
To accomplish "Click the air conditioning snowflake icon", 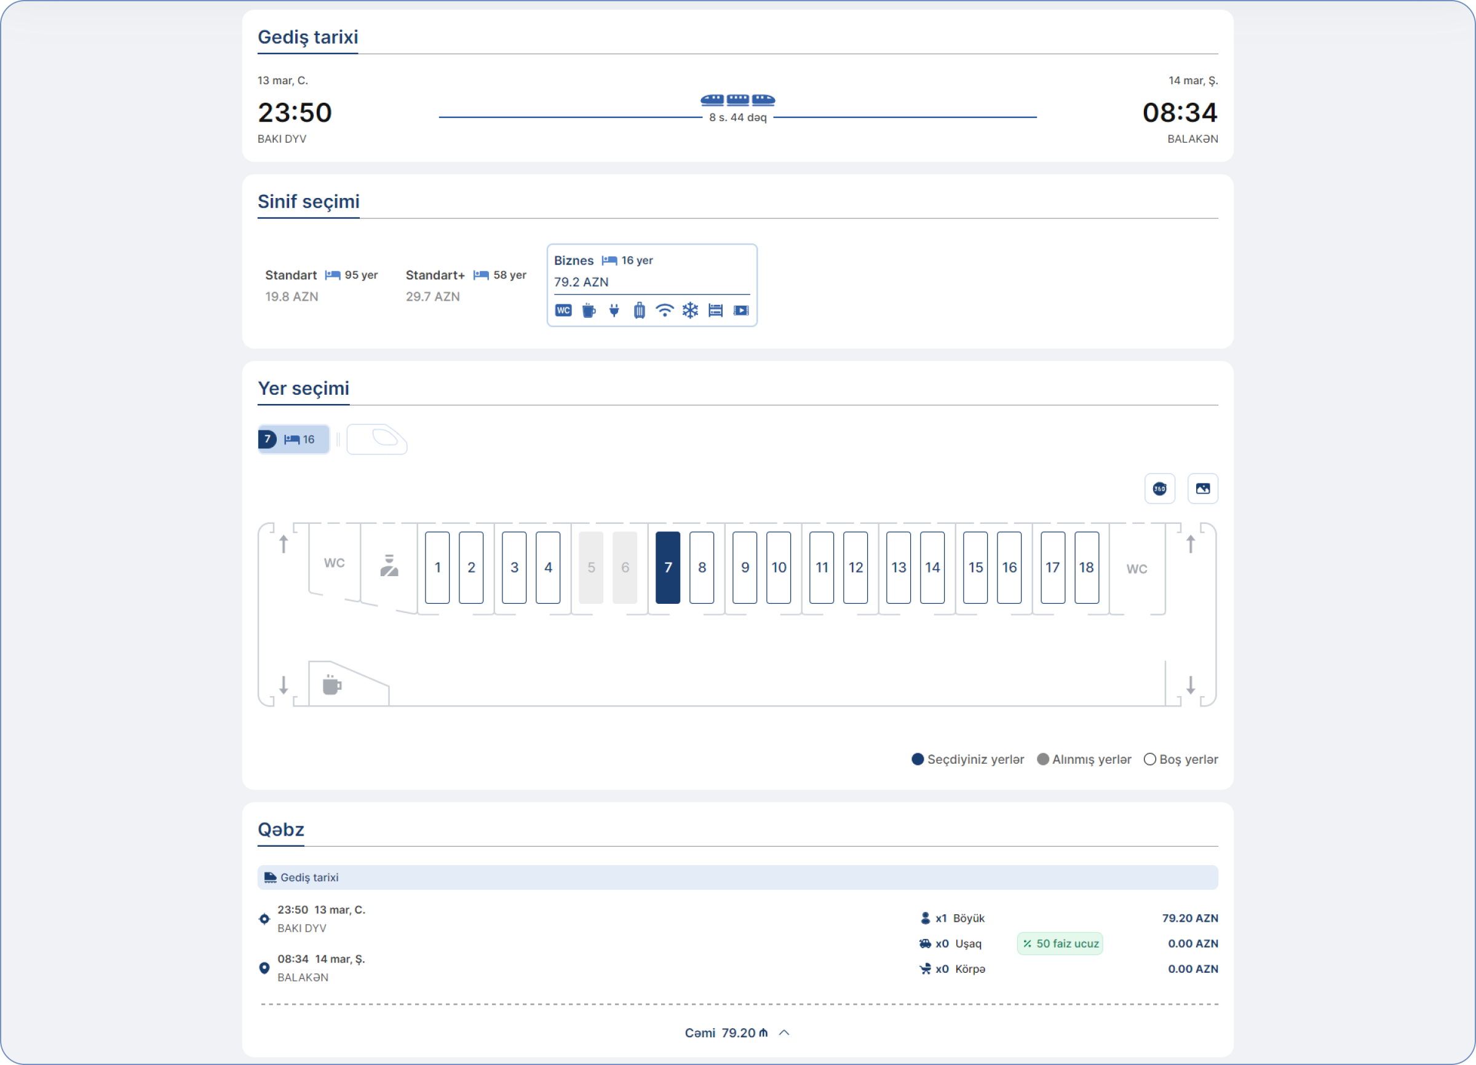I will [690, 311].
